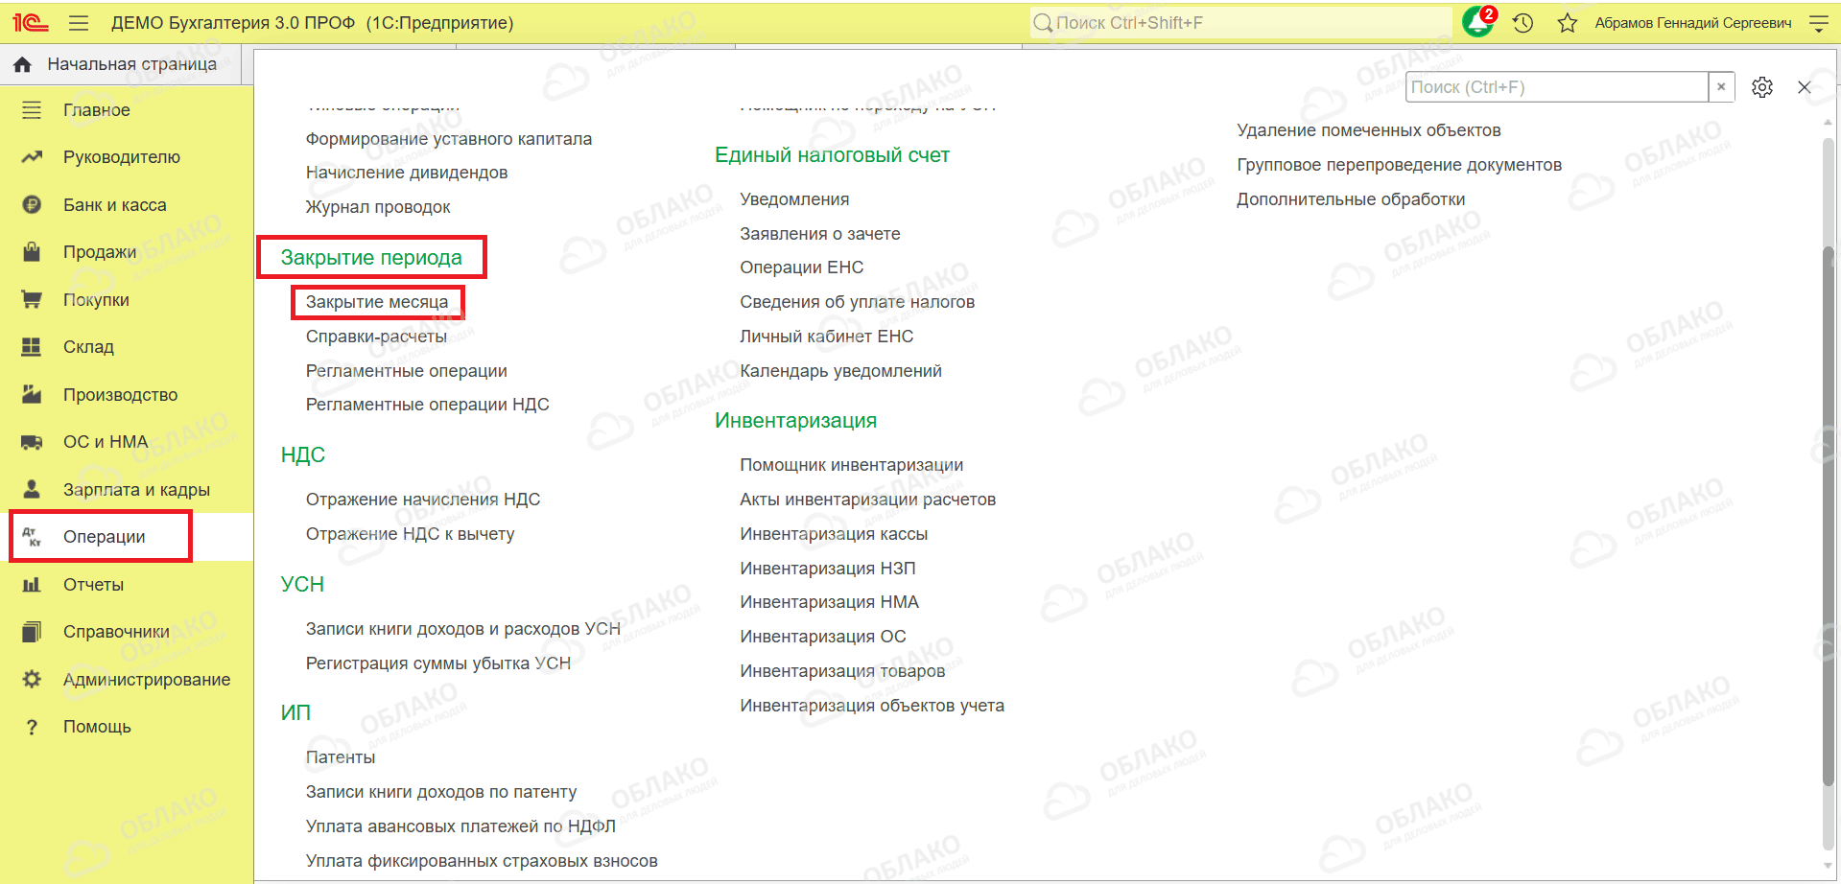Click the Зарплата и кадры person icon
Screen dimensions: 1841x884
click(x=32, y=489)
